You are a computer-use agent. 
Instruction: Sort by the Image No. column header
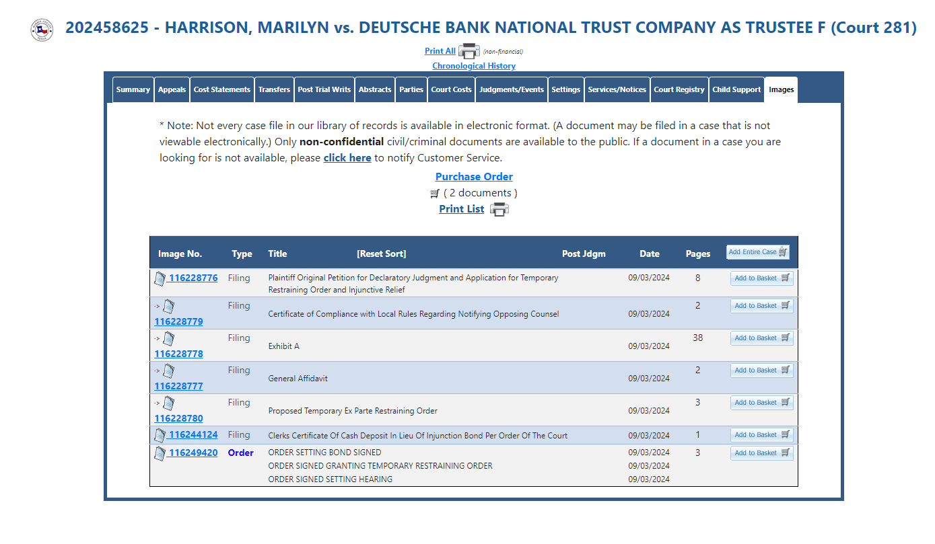click(x=180, y=254)
